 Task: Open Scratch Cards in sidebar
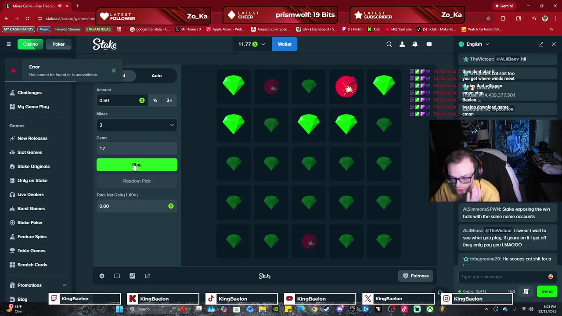(32, 265)
